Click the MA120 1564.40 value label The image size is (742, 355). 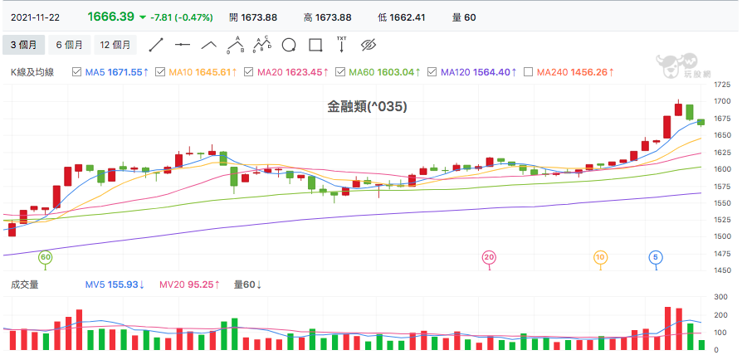(x=479, y=72)
